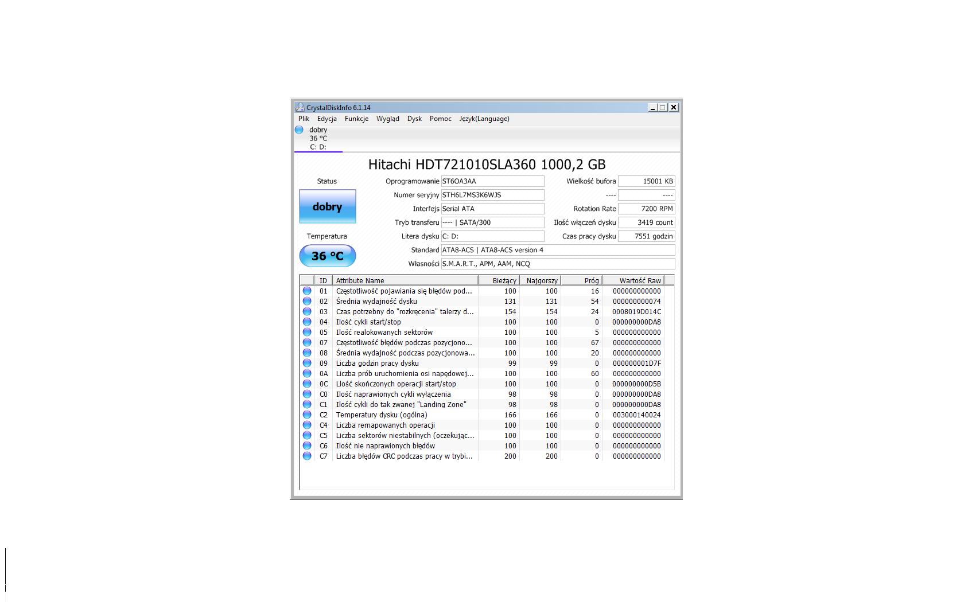
Task: Click the Oprogramowanie field ST6OA3AA
Action: (492, 181)
